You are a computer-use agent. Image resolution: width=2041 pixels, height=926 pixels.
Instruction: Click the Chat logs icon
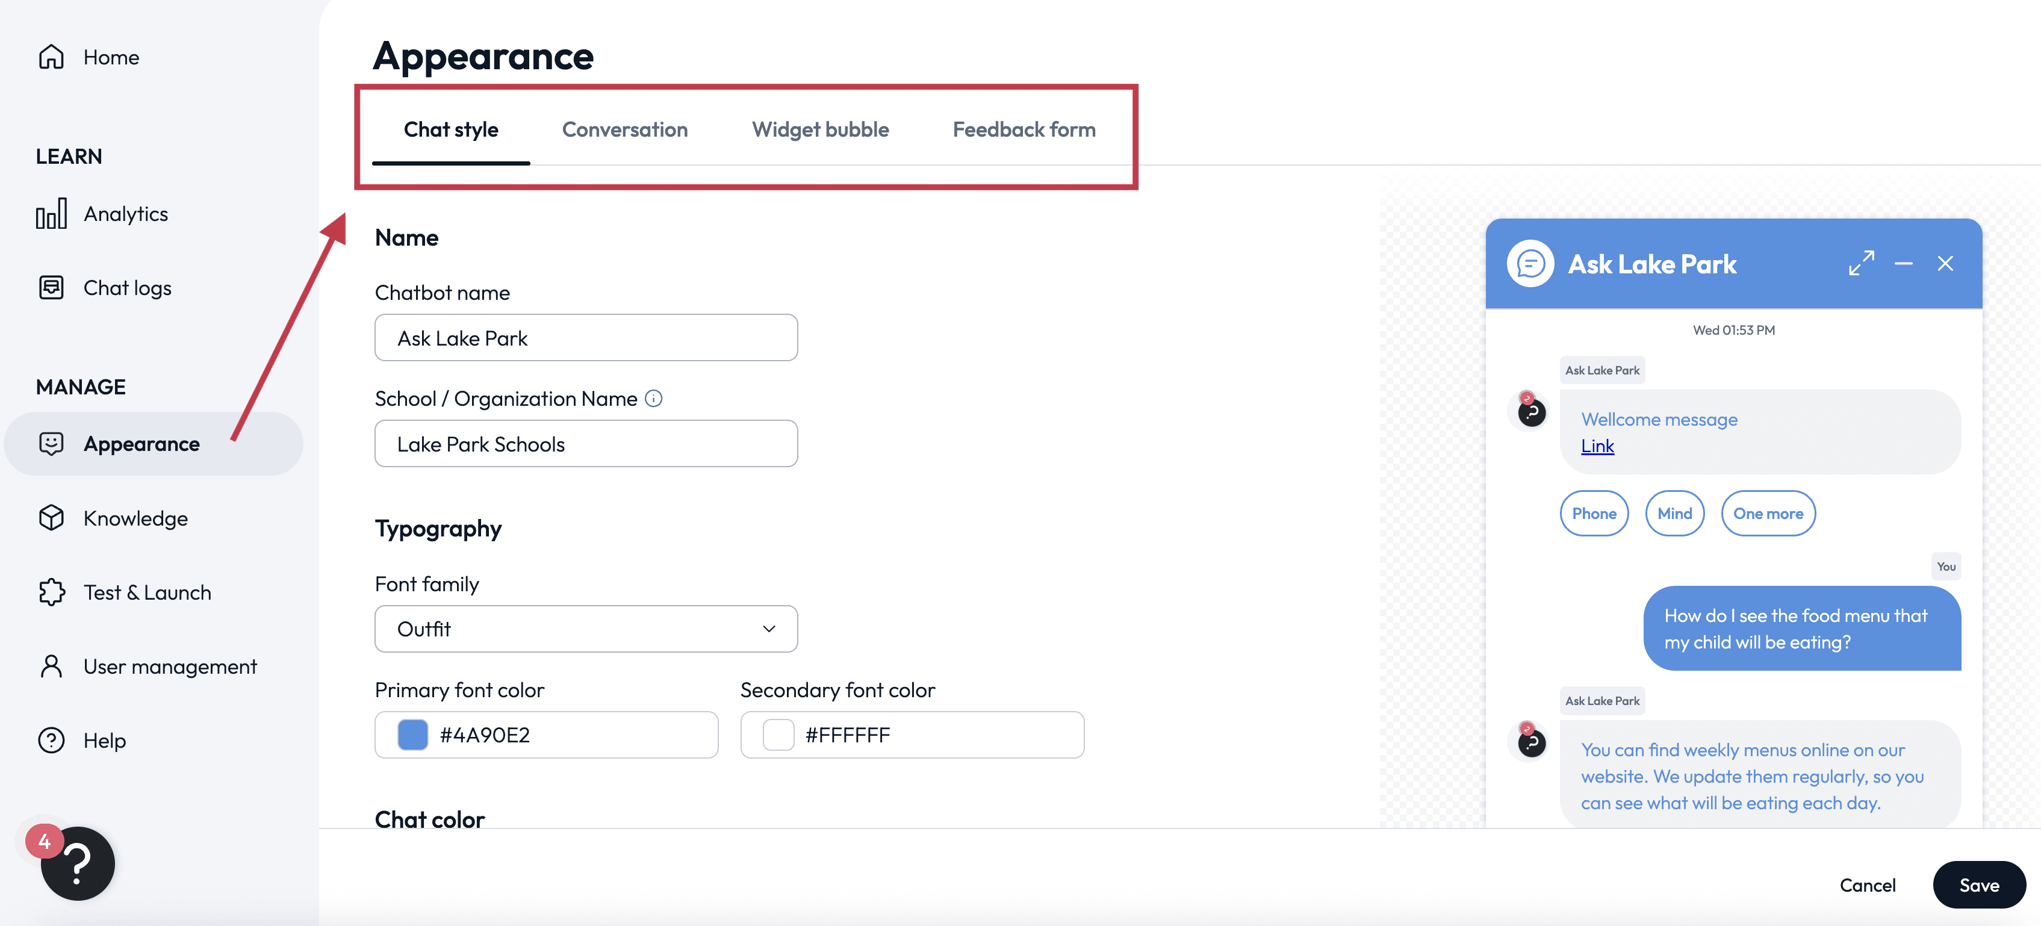pos(52,288)
